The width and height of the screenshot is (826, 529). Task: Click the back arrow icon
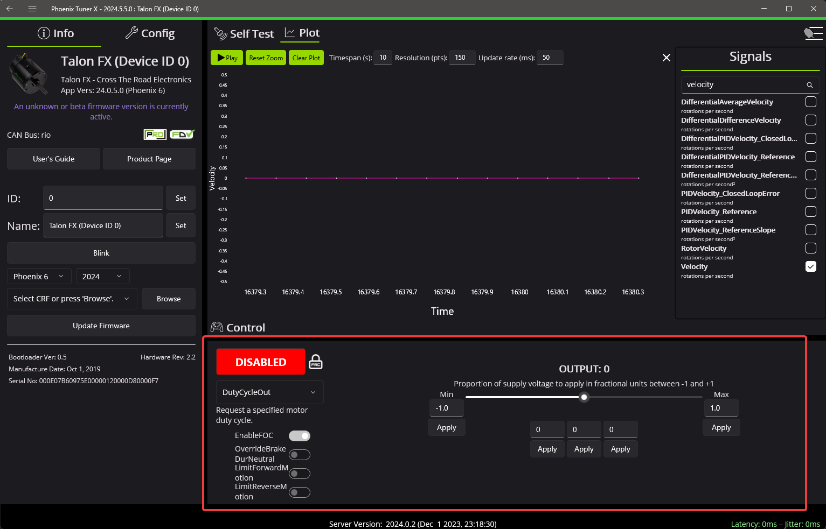[x=10, y=9]
